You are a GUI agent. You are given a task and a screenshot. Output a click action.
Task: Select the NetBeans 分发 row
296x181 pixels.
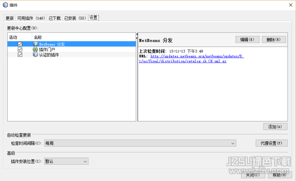[72, 44]
